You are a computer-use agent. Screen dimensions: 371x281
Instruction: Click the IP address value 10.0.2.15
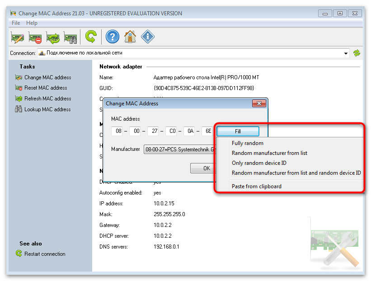pyautogui.click(x=164, y=204)
